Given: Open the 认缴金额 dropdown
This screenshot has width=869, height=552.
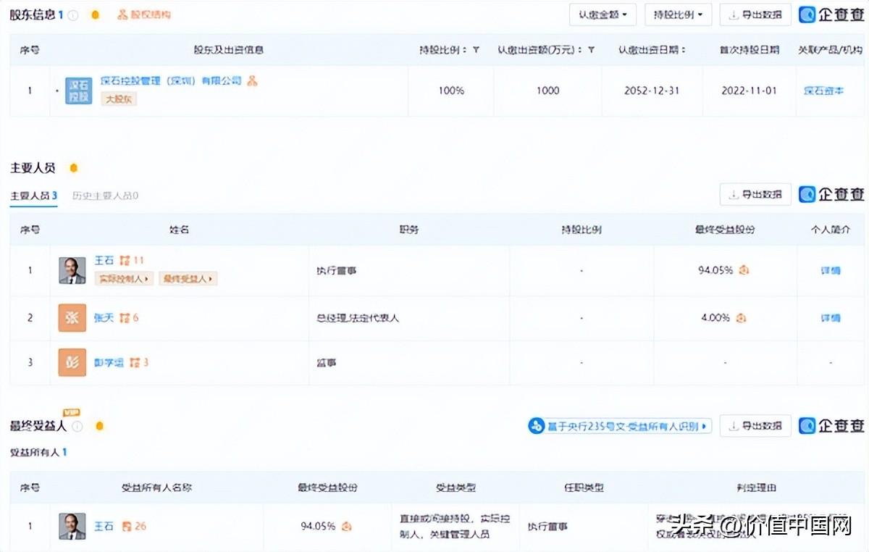Looking at the screenshot, I should [x=603, y=14].
